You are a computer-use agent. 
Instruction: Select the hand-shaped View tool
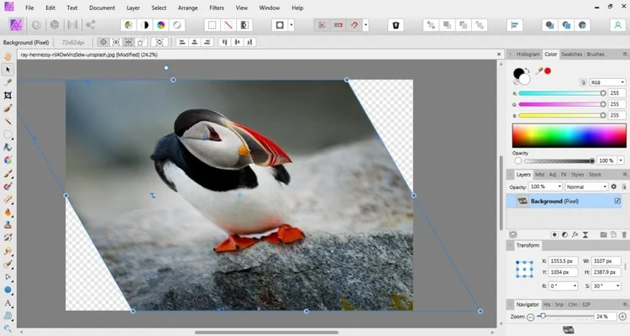click(8, 56)
